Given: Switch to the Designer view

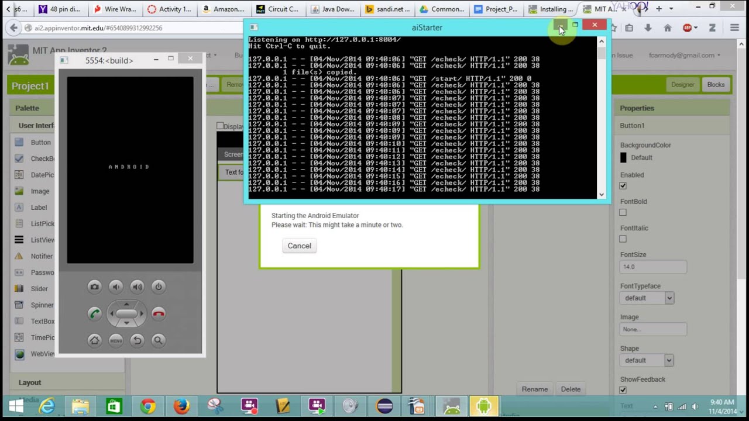Looking at the screenshot, I should (x=682, y=84).
